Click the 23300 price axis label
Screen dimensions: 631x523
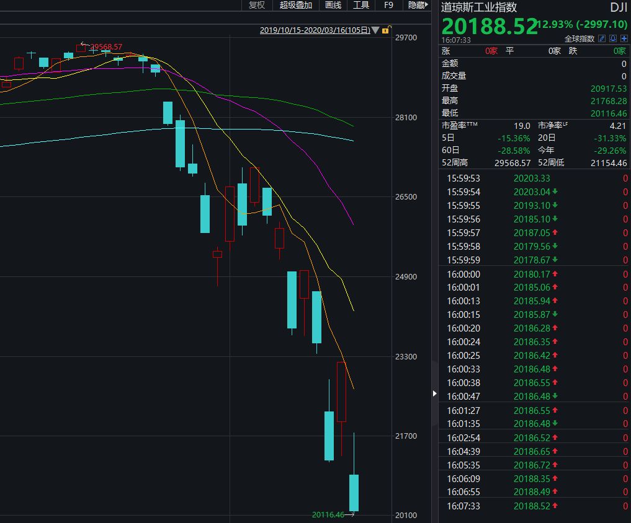(406, 356)
